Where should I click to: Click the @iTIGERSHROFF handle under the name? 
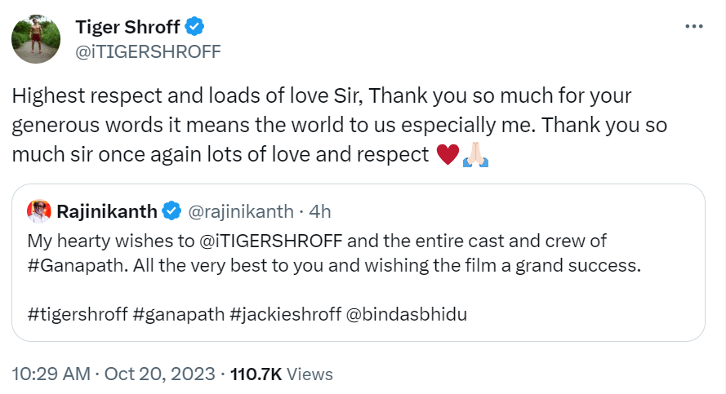click(148, 51)
